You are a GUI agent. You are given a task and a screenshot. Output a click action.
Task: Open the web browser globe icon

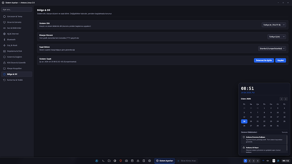coord(115,161)
